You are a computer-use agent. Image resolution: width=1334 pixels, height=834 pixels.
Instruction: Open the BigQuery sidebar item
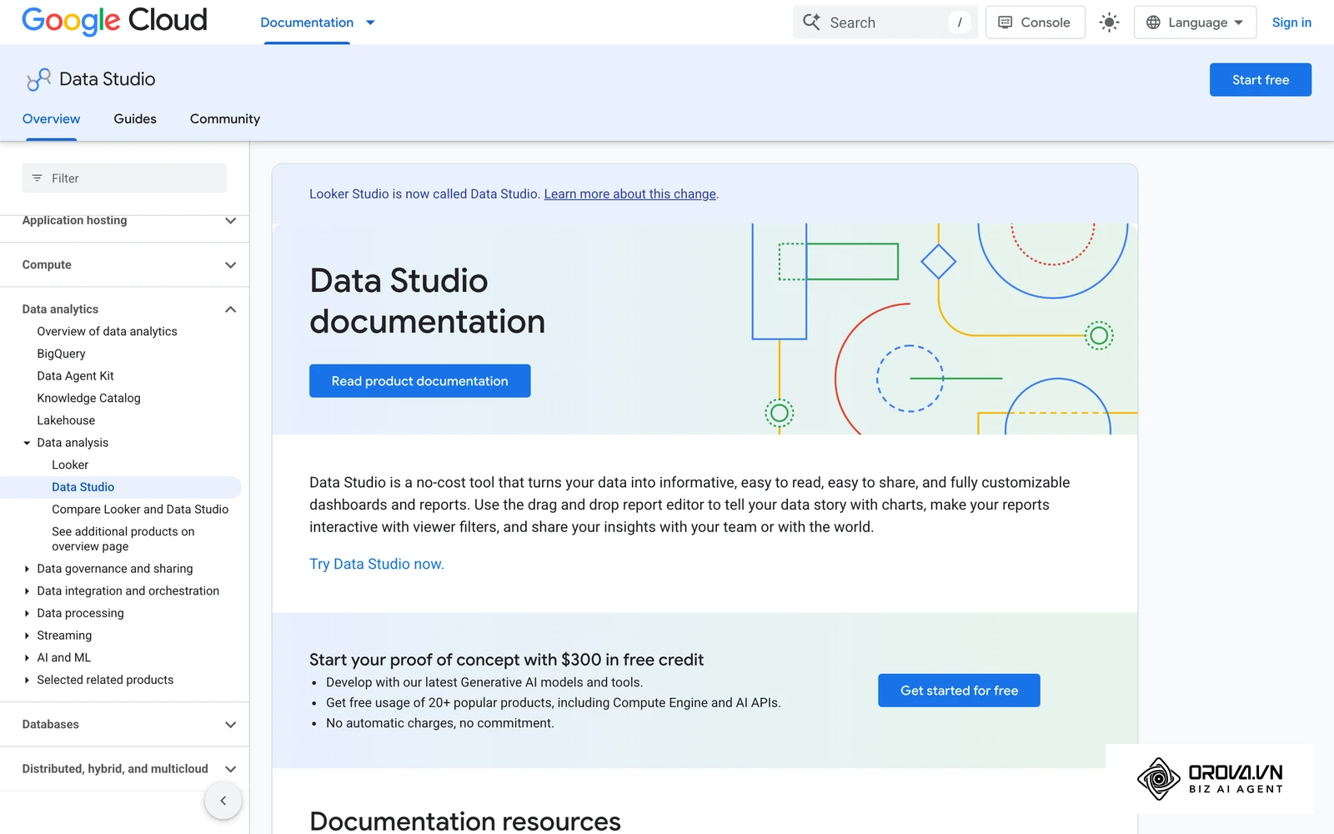61,354
